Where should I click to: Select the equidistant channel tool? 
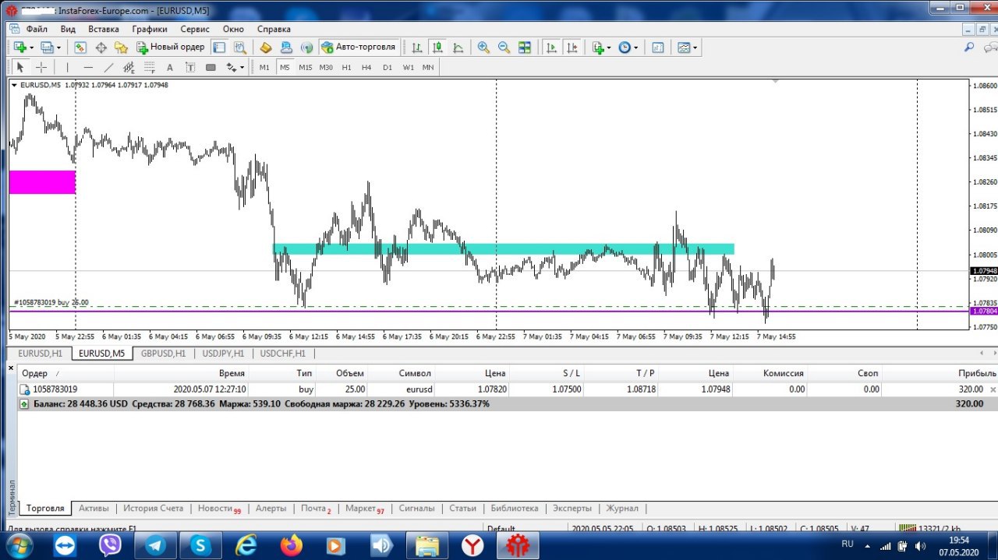129,68
